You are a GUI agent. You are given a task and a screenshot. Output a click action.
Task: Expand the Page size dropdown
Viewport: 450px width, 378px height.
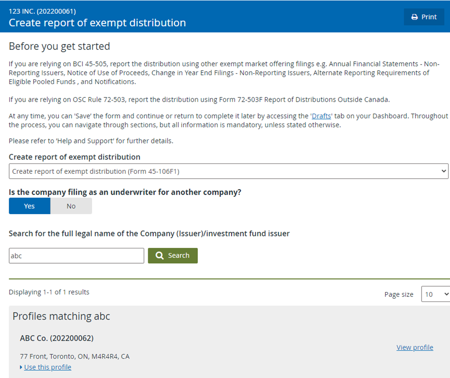[x=435, y=294]
